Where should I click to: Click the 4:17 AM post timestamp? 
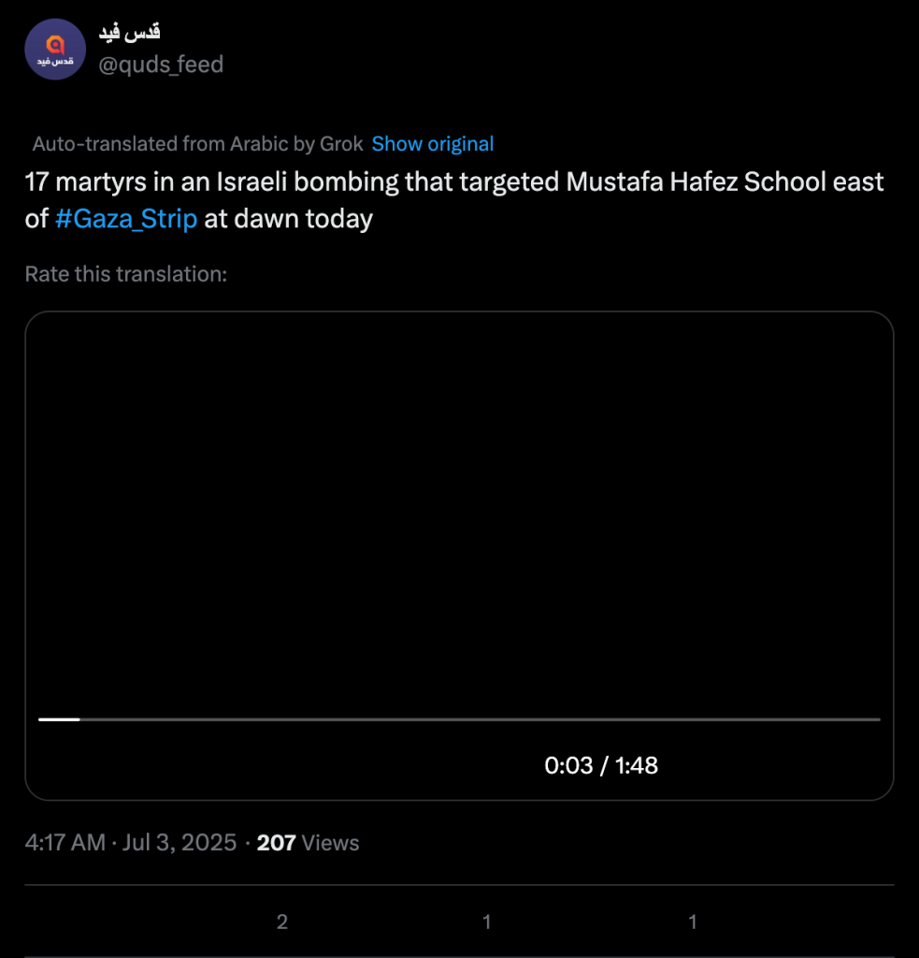point(65,842)
